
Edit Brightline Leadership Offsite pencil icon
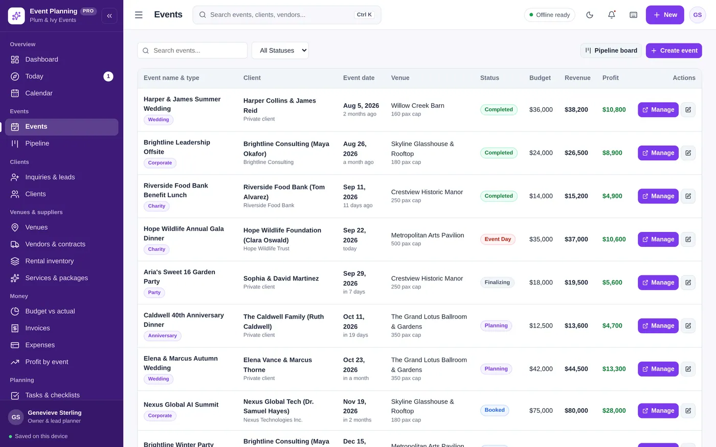(x=688, y=153)
